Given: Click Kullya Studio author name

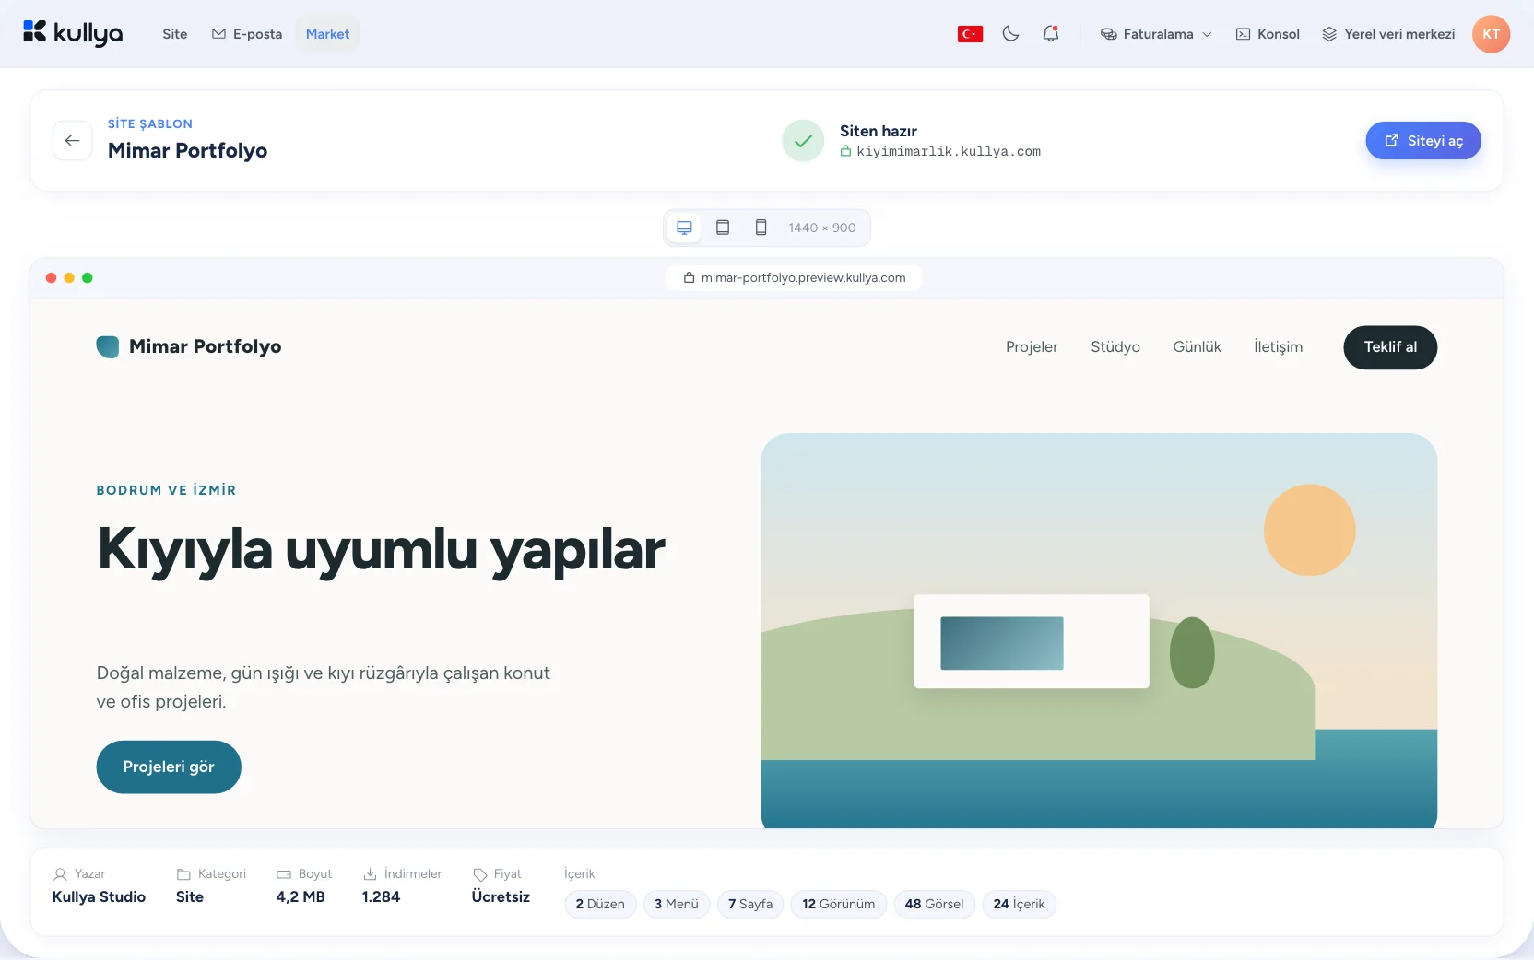Looking at the screenshot, I should tap(99, 897).
